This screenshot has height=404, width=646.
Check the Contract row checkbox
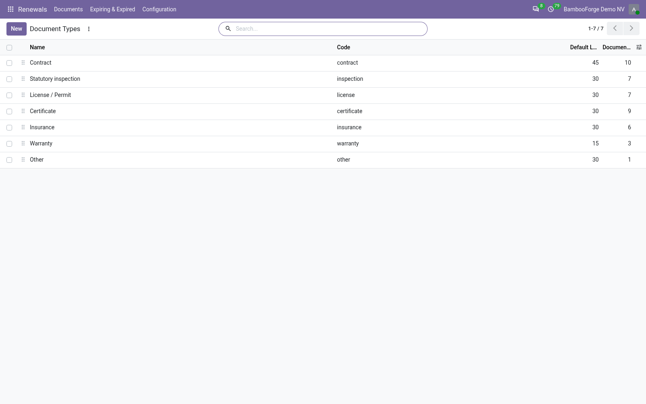click(x=9, y=63)
